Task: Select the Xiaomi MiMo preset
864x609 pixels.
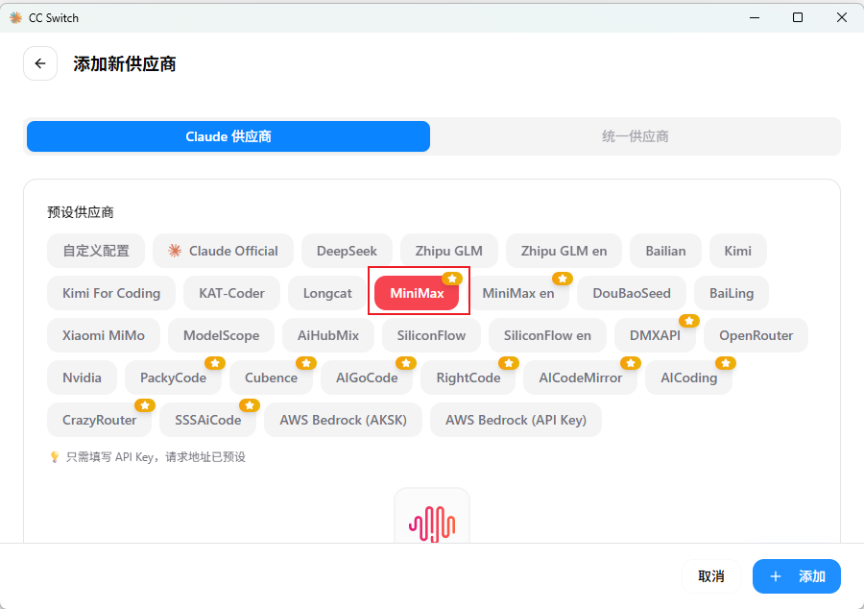Action: [104, 335]
